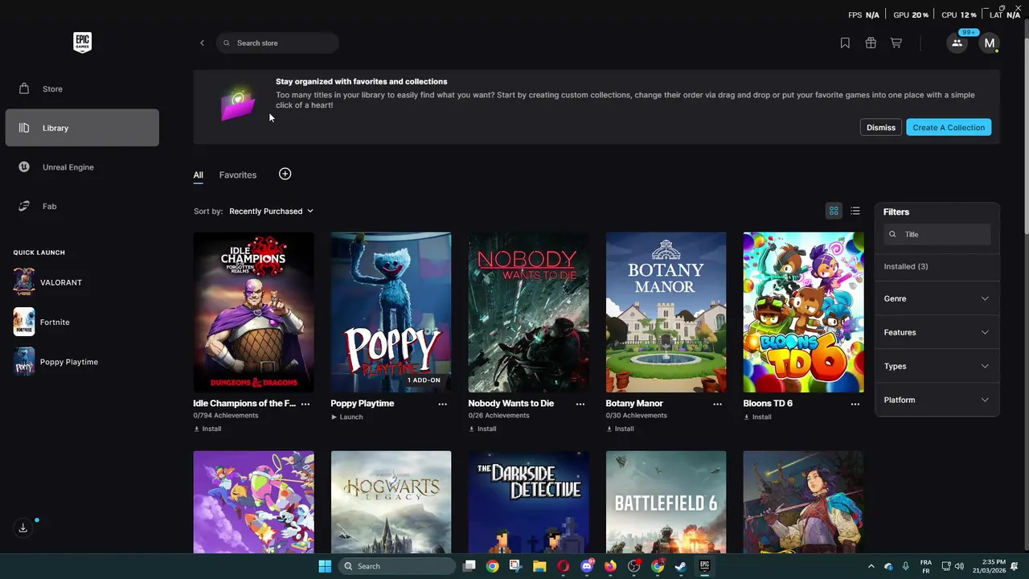Open the Nobody Wants to Die cover
The width and height of the screenshot is (1029, 579).
pos(528,312)
